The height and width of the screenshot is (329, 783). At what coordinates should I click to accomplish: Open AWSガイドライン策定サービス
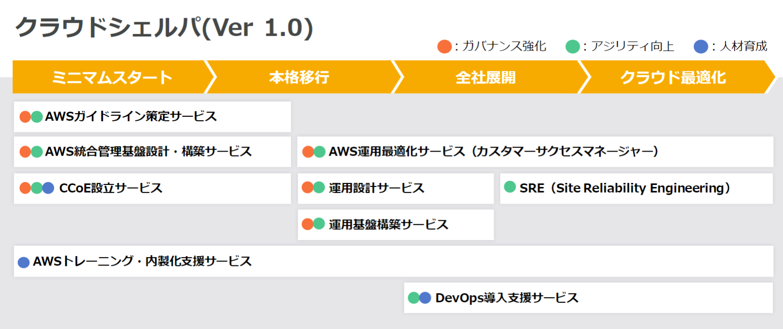[152, 117]
